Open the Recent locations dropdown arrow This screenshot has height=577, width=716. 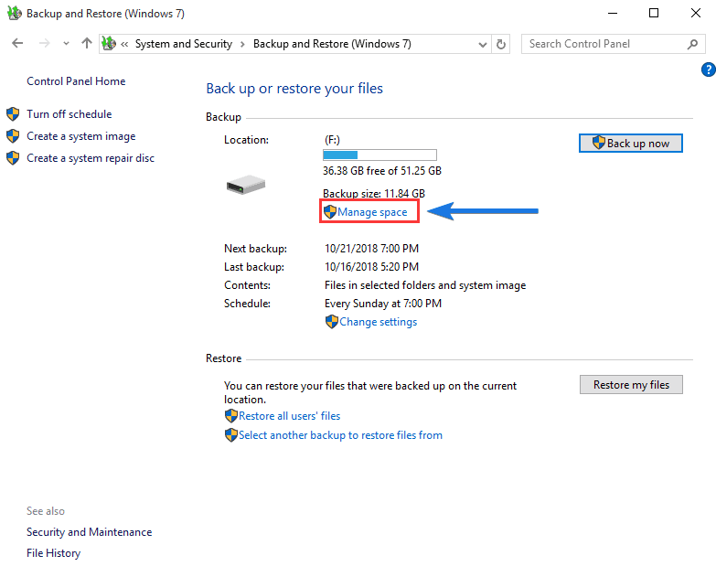coord(66,44)
